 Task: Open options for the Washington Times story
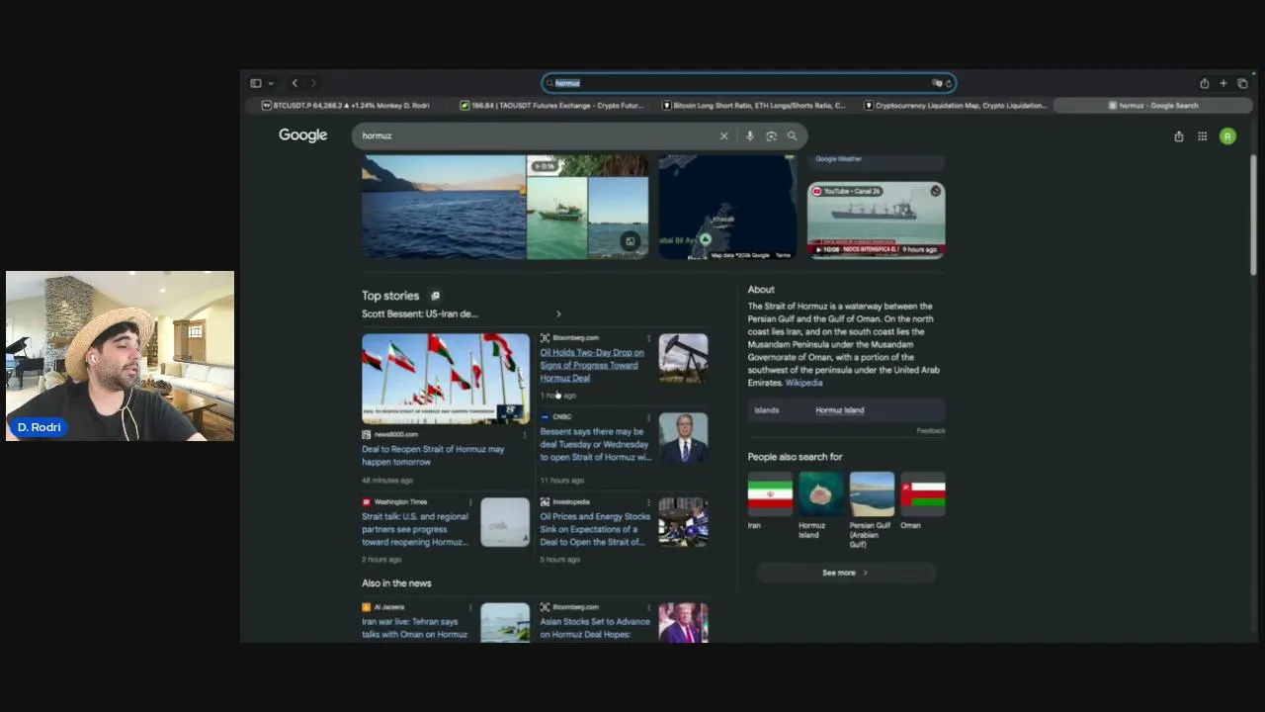(470, 502)
